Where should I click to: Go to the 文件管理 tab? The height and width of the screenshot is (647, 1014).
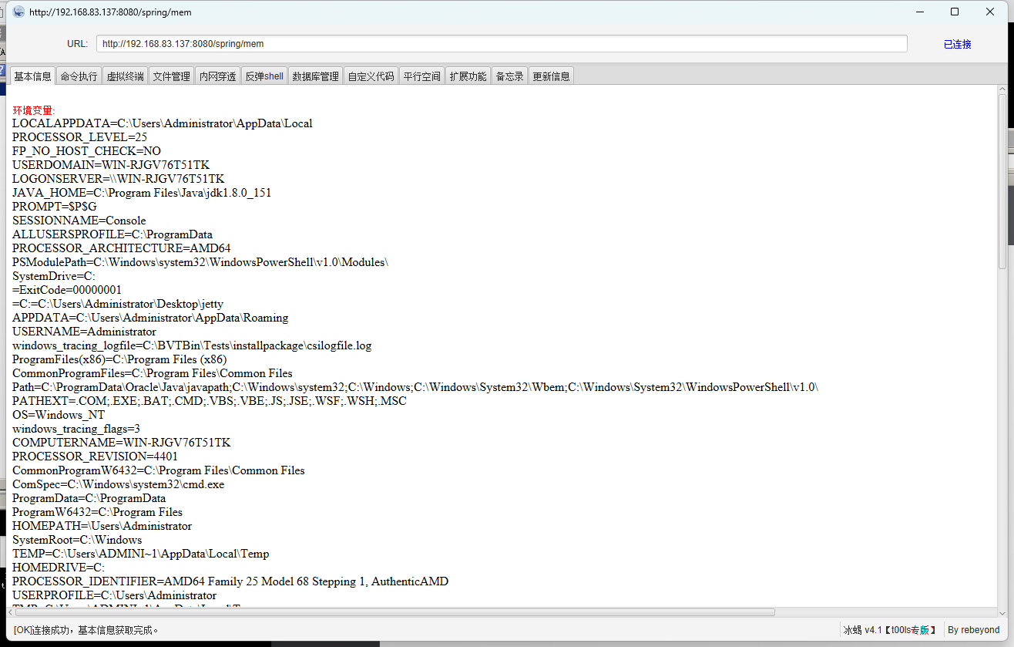coord(171,76)
